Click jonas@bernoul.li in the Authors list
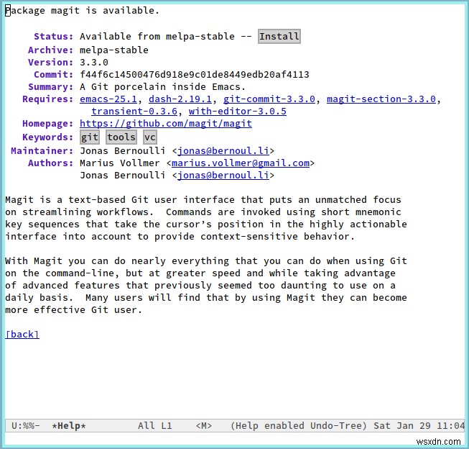This screenshot has width=469, height=449. [x=223, y=176]
